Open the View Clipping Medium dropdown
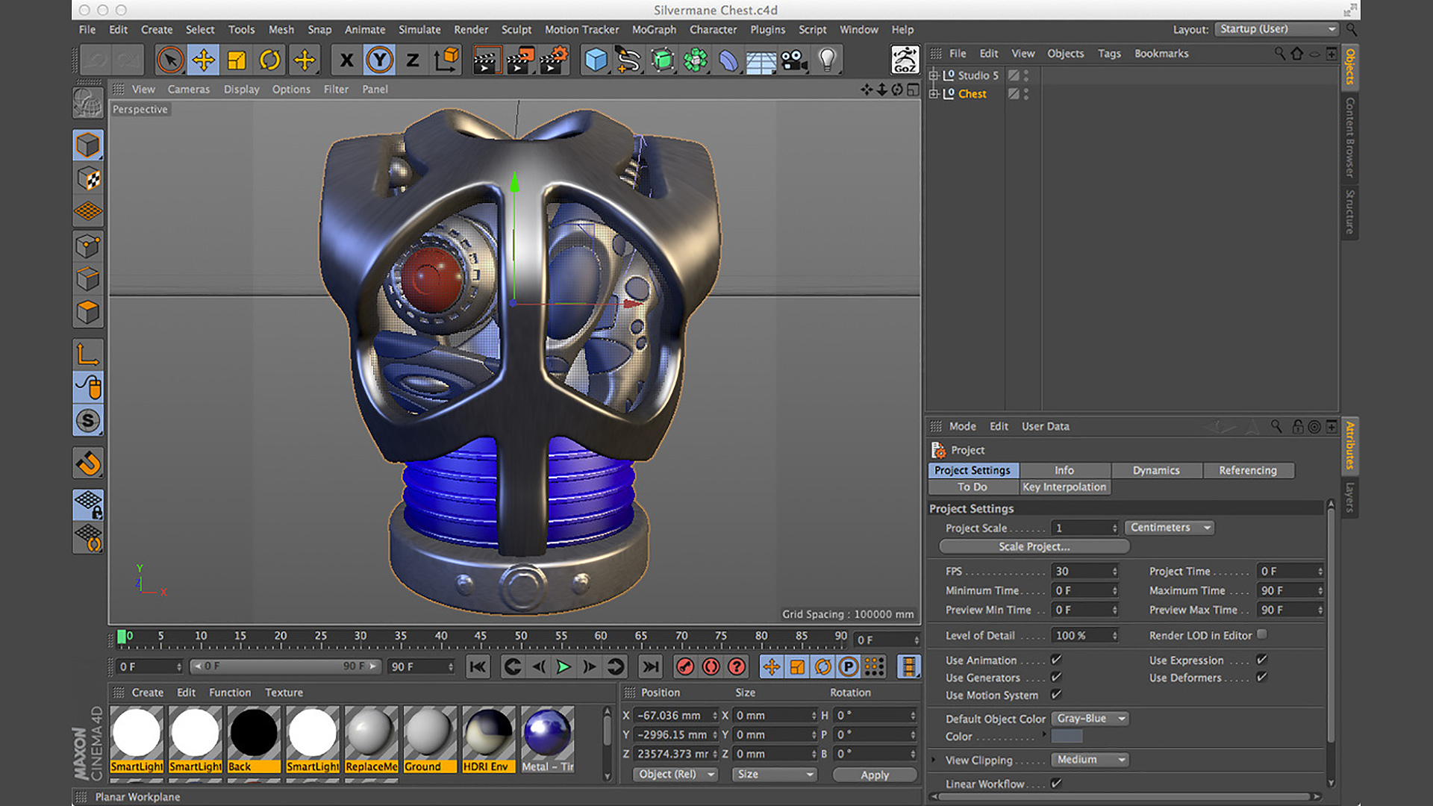The width and height of the screenshot is (1433, 806). tap(1090, 760)
